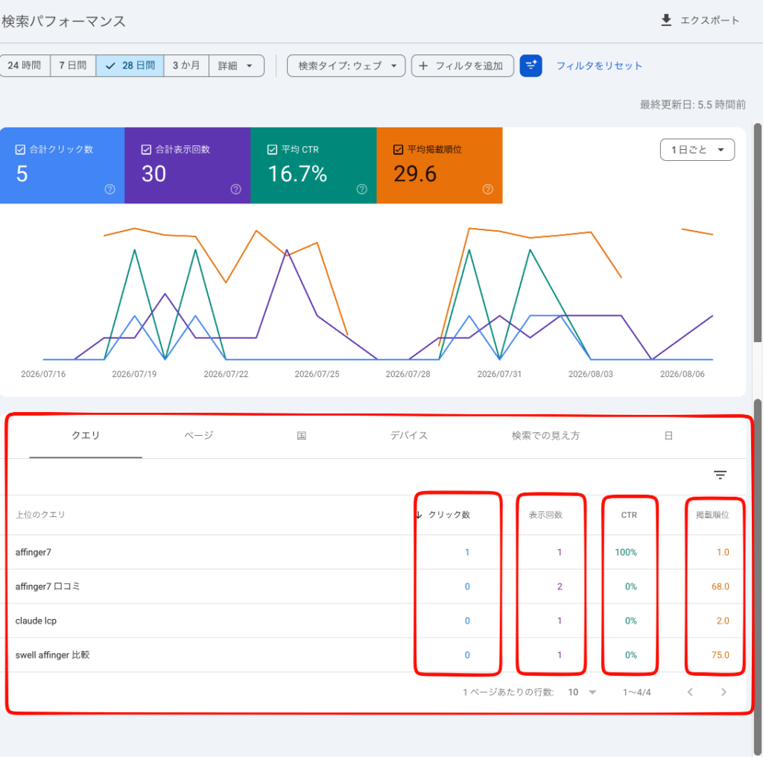The height and width of the screenshot is (757, 763).
Task: Go to next table page arrow
Action: point(724,692)
